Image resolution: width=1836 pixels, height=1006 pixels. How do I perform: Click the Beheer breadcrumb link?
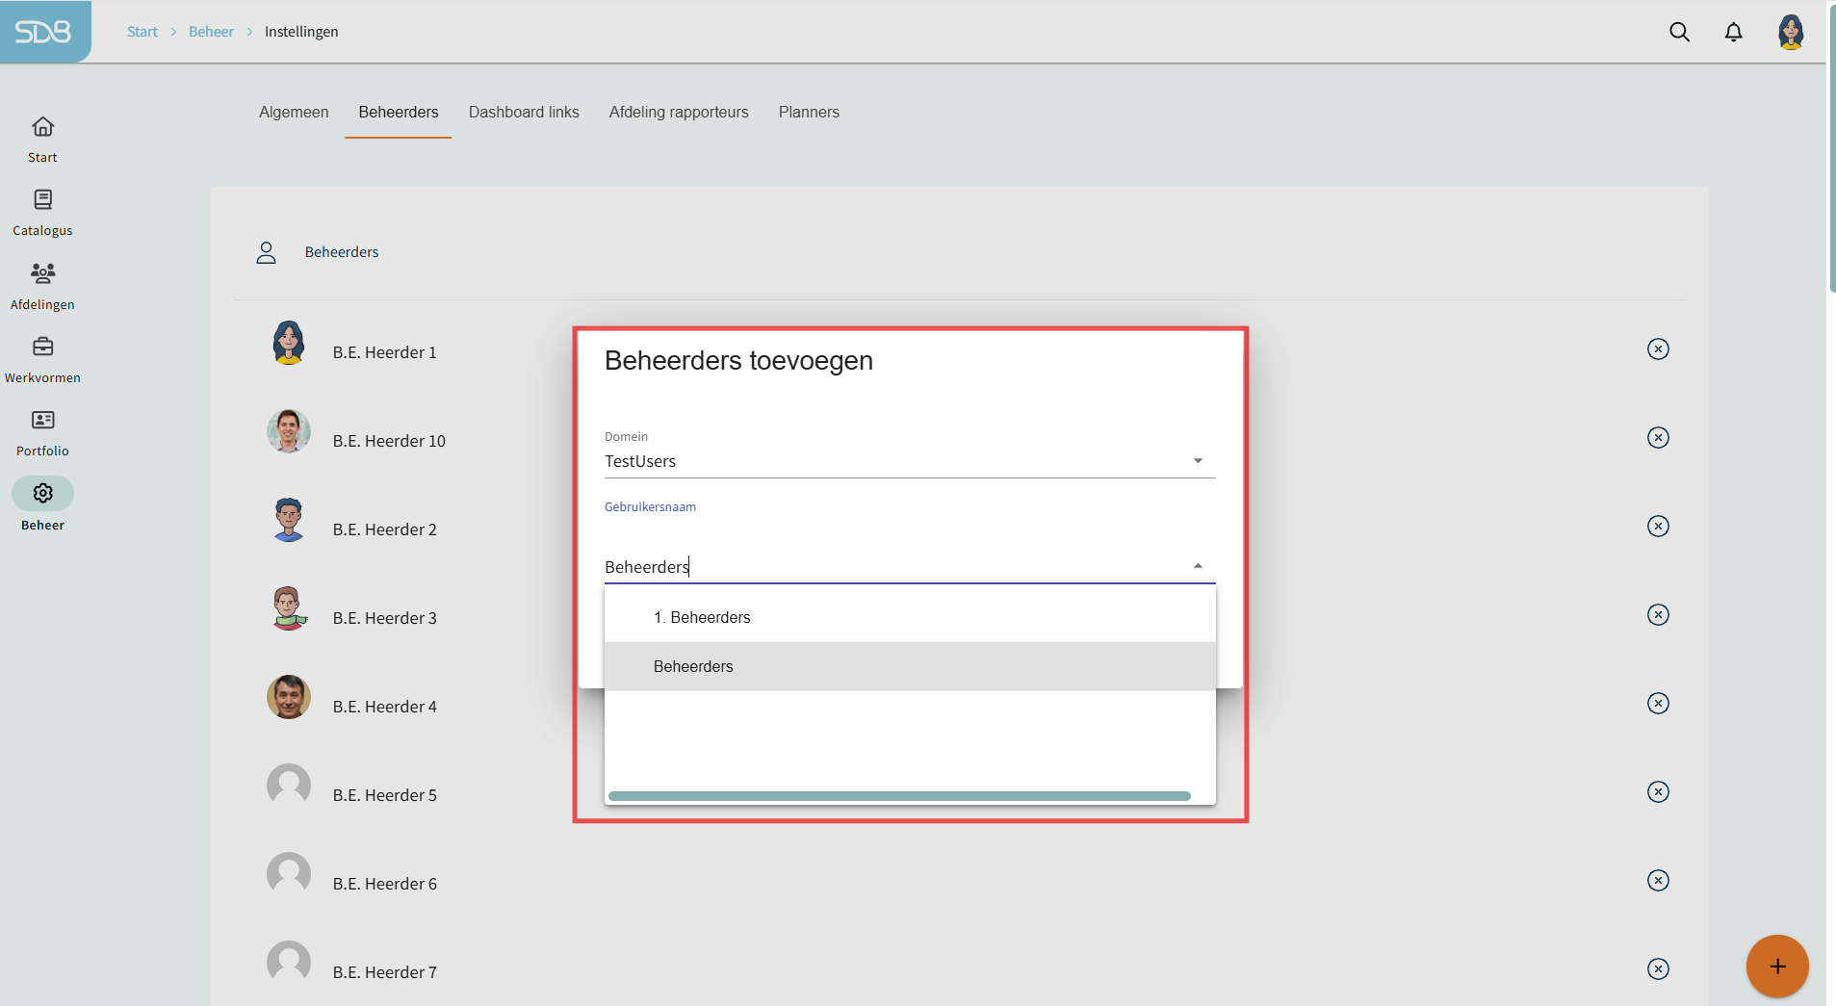click(x=211, y=32)
